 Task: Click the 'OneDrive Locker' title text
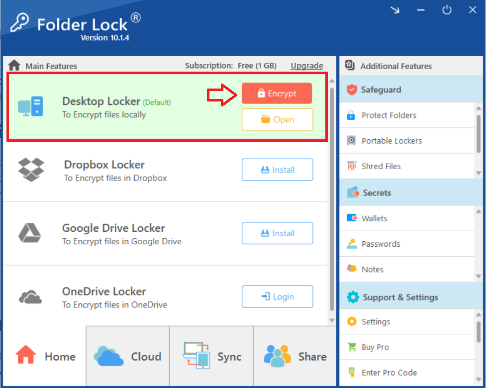[x=104, y=291]
